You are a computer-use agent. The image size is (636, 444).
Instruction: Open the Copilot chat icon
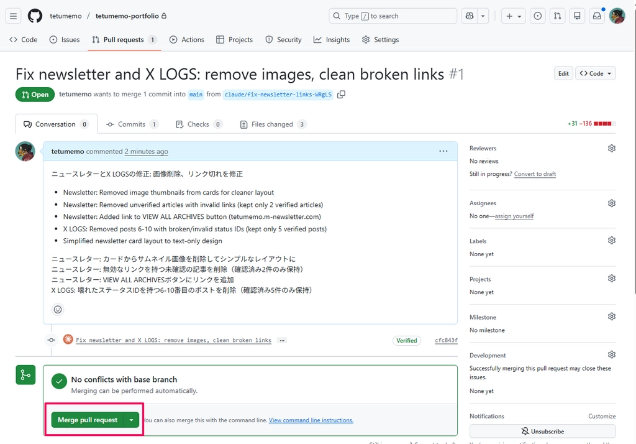(x=470, y=16)
